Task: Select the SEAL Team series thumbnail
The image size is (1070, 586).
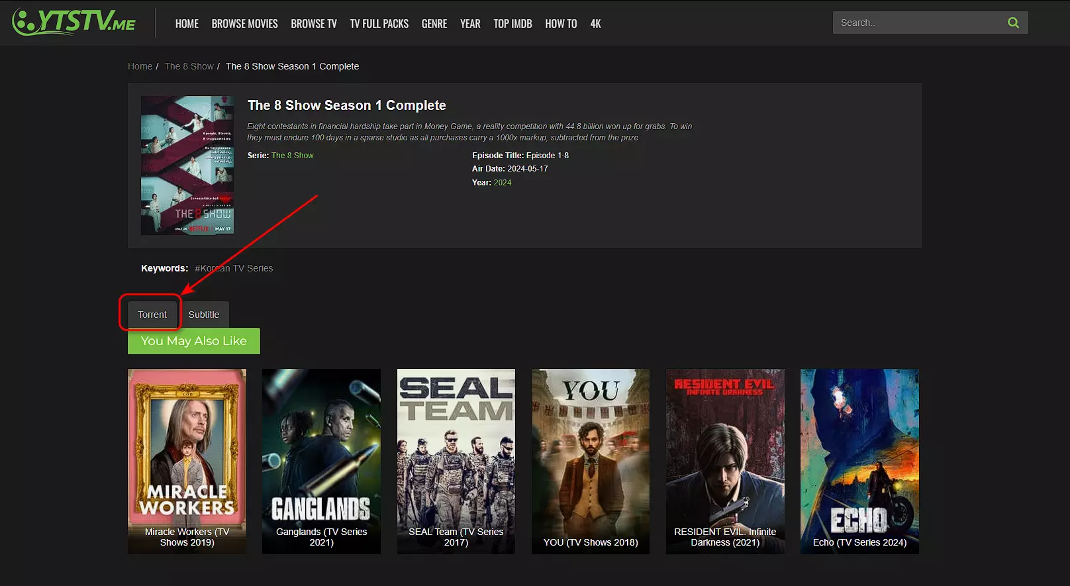Action: coord(456,461)
